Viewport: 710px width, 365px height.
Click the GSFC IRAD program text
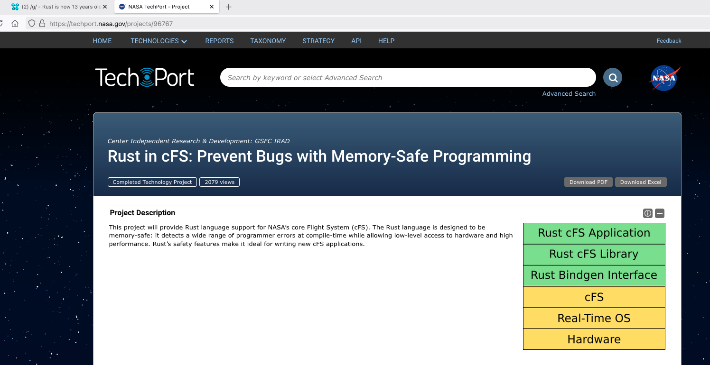click(x=271, y=141)
